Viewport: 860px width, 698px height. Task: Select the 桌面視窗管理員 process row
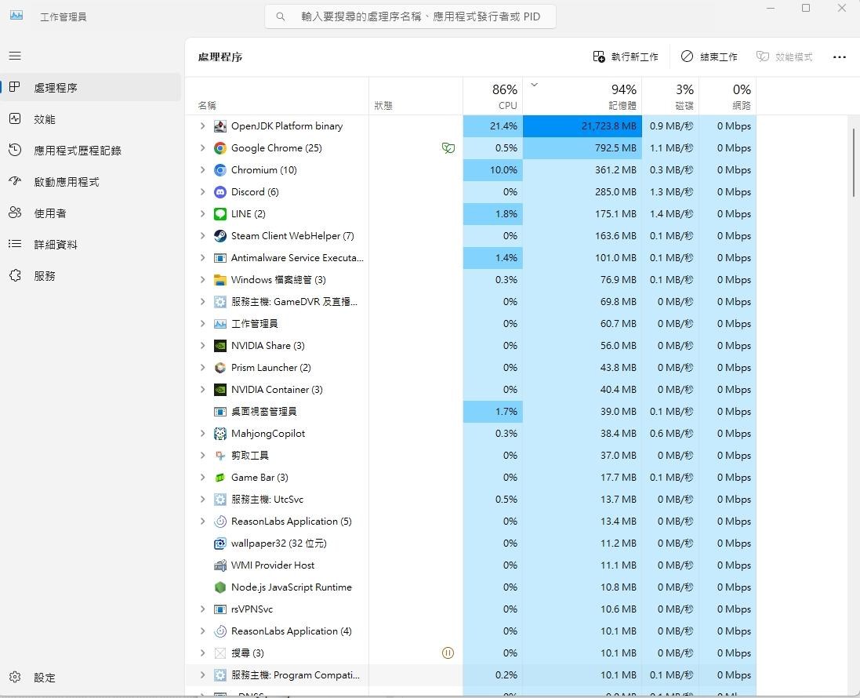pos(470,412)
